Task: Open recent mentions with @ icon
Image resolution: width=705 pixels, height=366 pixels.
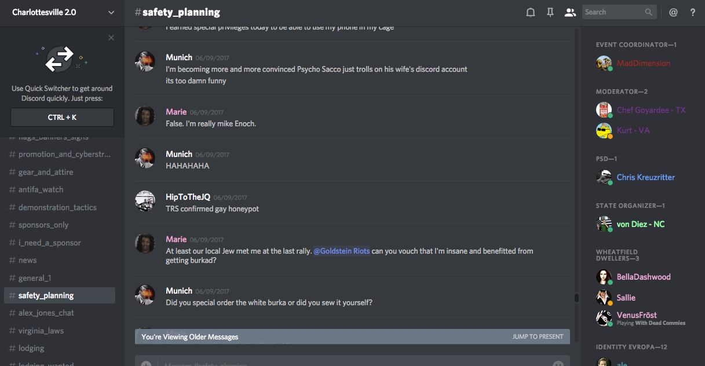Action: (673, 12)
